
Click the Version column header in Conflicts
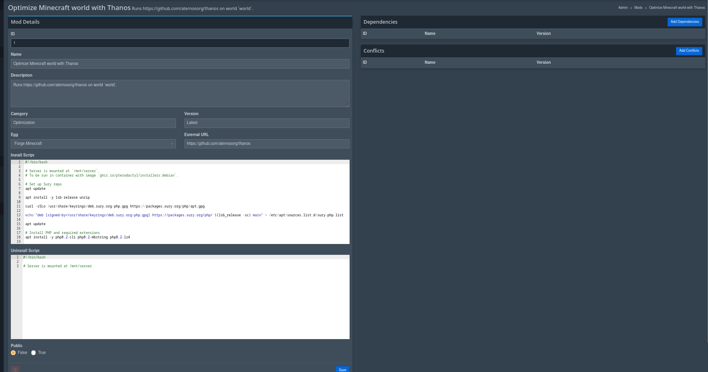pos(544,63)
